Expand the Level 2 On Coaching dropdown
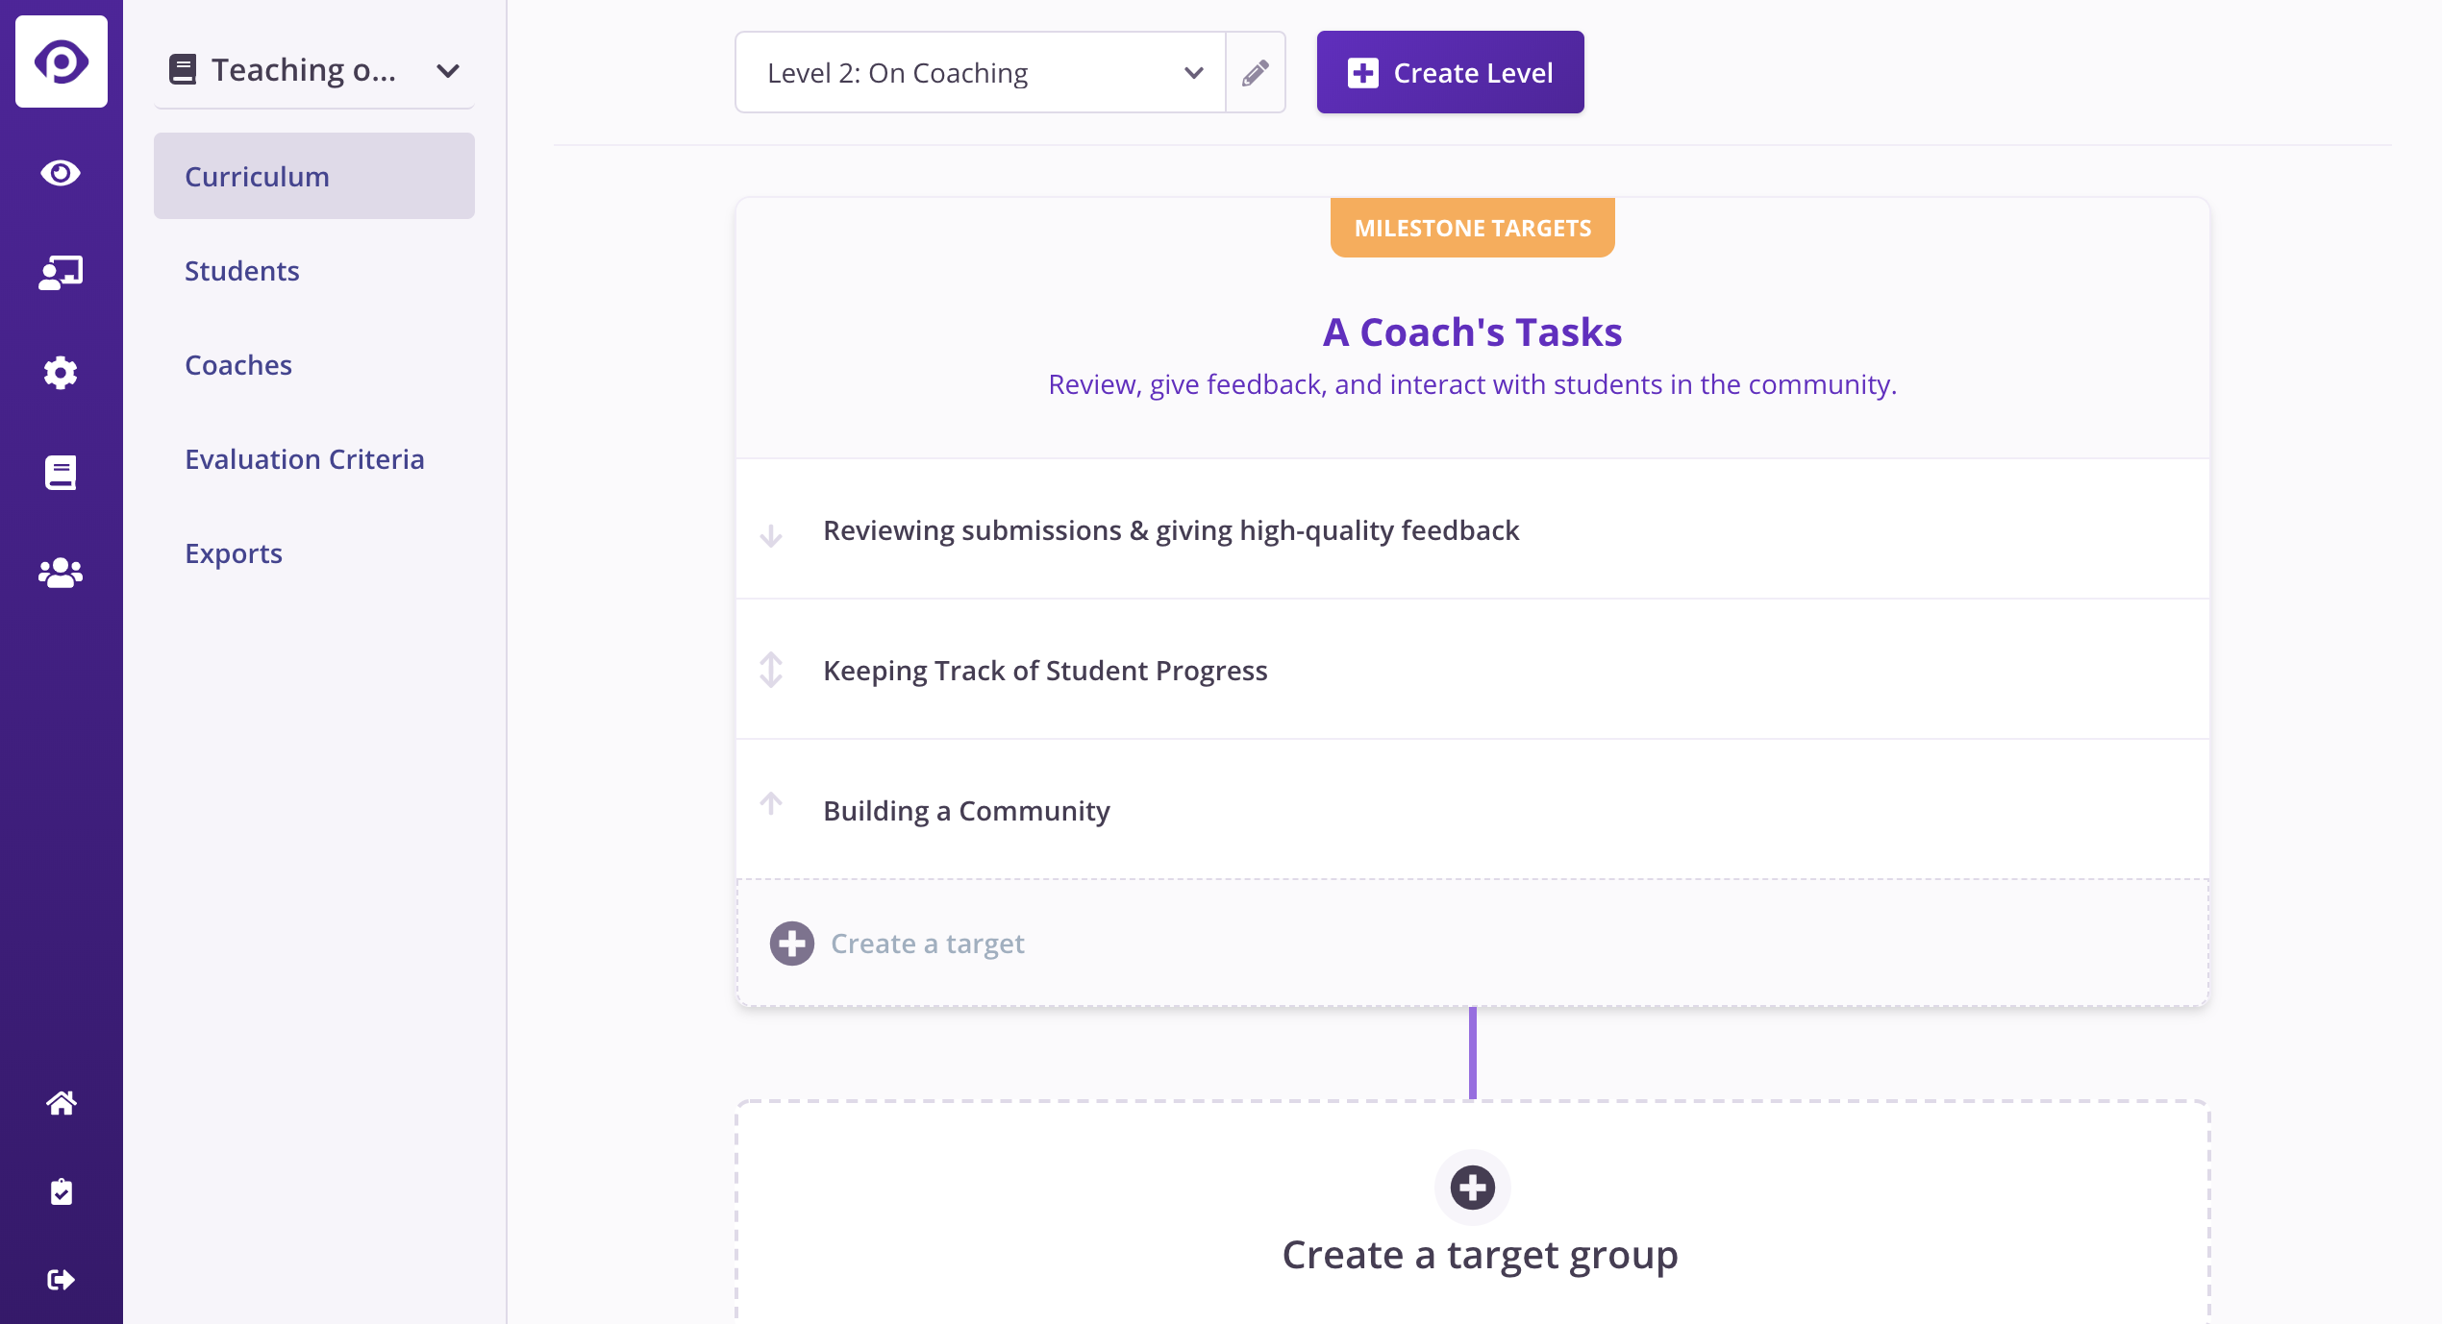 click(x=979, y=72)
